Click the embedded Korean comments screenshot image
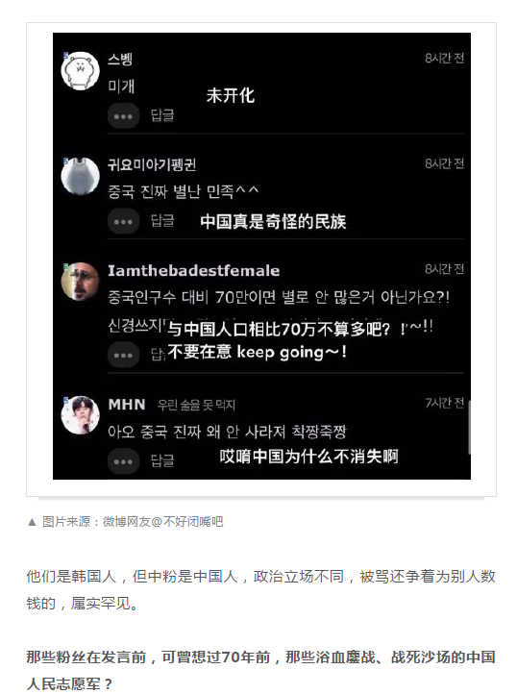This screenshot has width=517, height=694. tap(261, 256)
